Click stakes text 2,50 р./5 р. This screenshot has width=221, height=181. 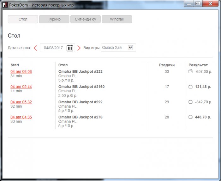(x=68, y=96)
